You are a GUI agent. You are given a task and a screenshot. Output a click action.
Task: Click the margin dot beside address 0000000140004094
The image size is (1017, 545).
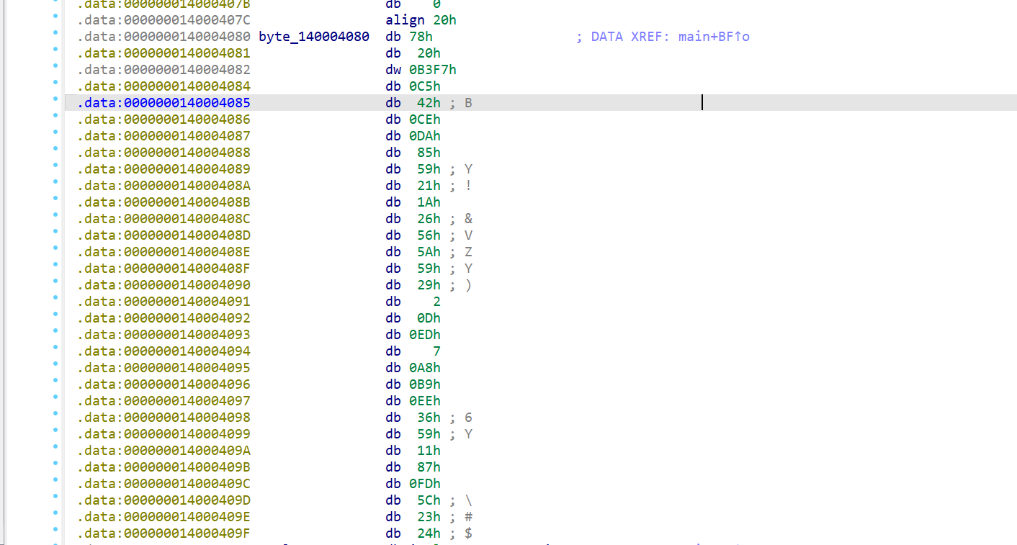[x=56, y=351]
